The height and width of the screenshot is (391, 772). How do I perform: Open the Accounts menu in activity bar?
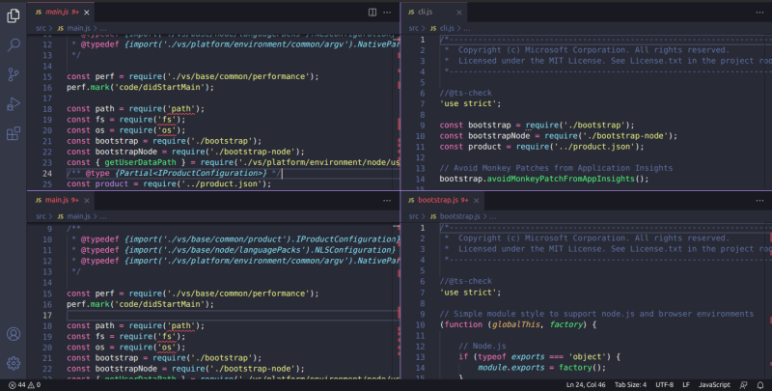(14, 334)
